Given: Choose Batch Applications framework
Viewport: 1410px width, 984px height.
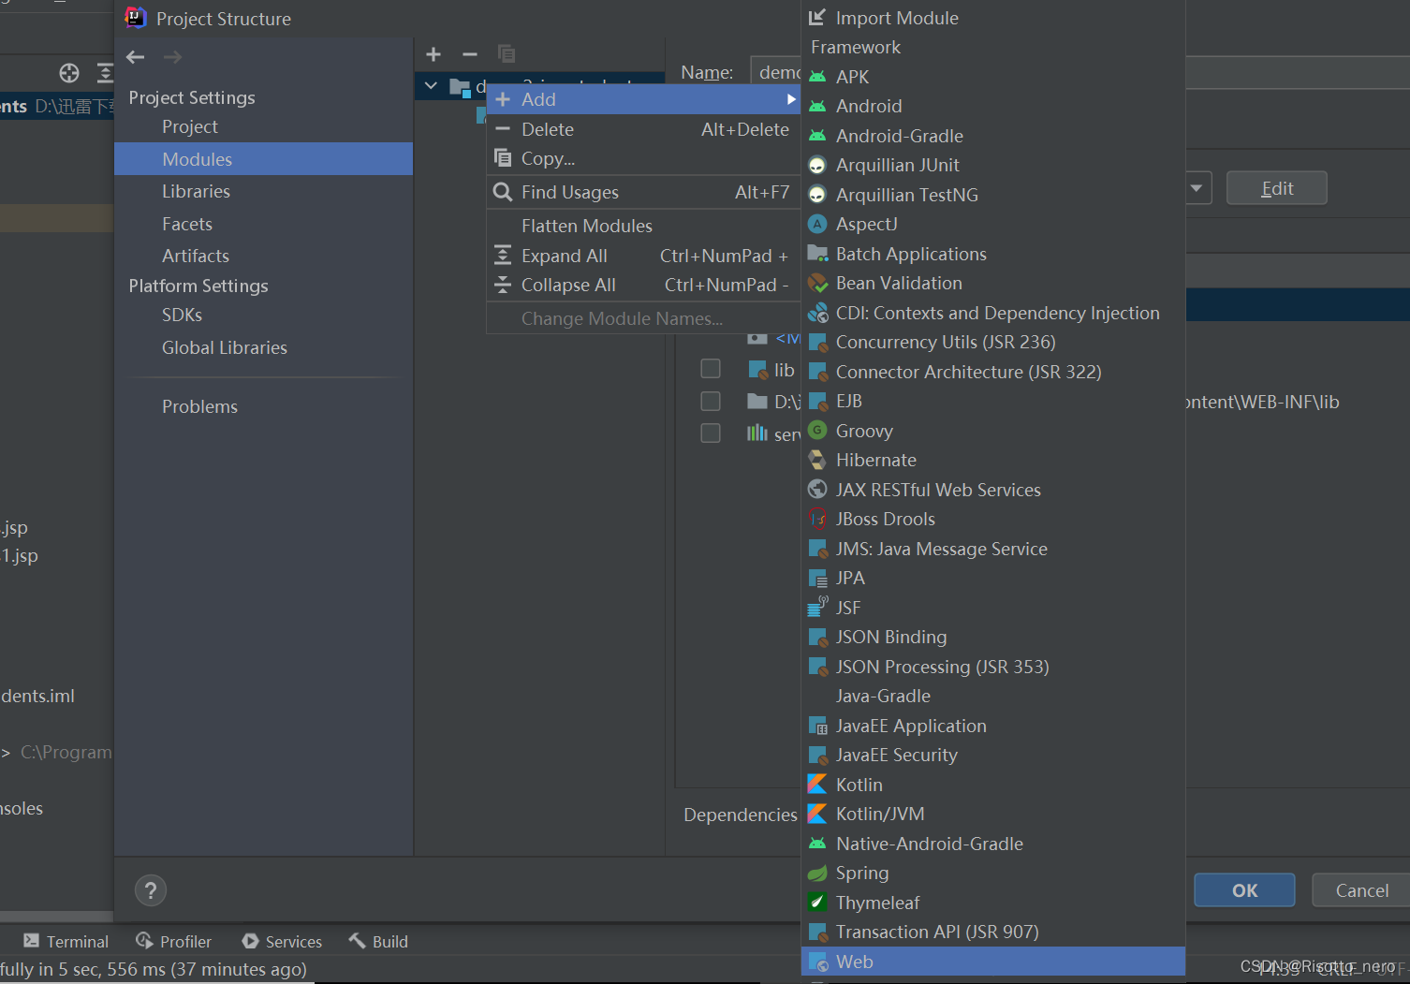Looking at the screenshot, I should click(993, 254).
